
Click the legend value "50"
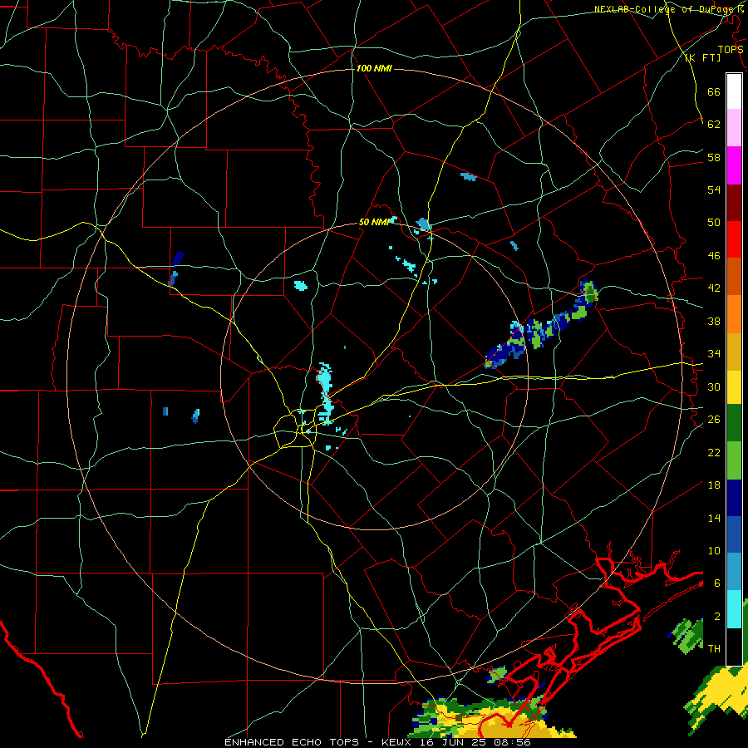[x=714, y=222]
